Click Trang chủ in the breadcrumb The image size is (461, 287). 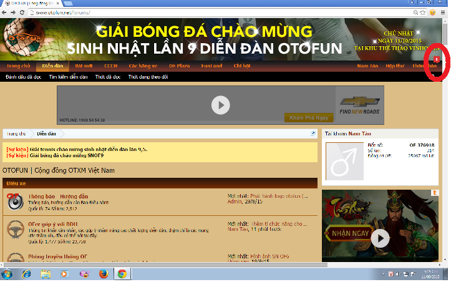[16, 134]
